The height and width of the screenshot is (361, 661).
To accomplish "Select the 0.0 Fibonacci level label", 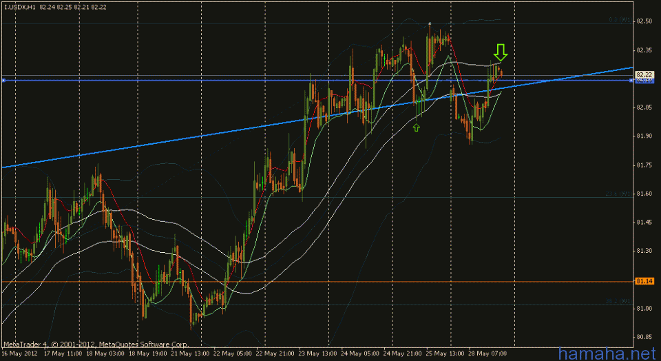I will tap(622, 20).
